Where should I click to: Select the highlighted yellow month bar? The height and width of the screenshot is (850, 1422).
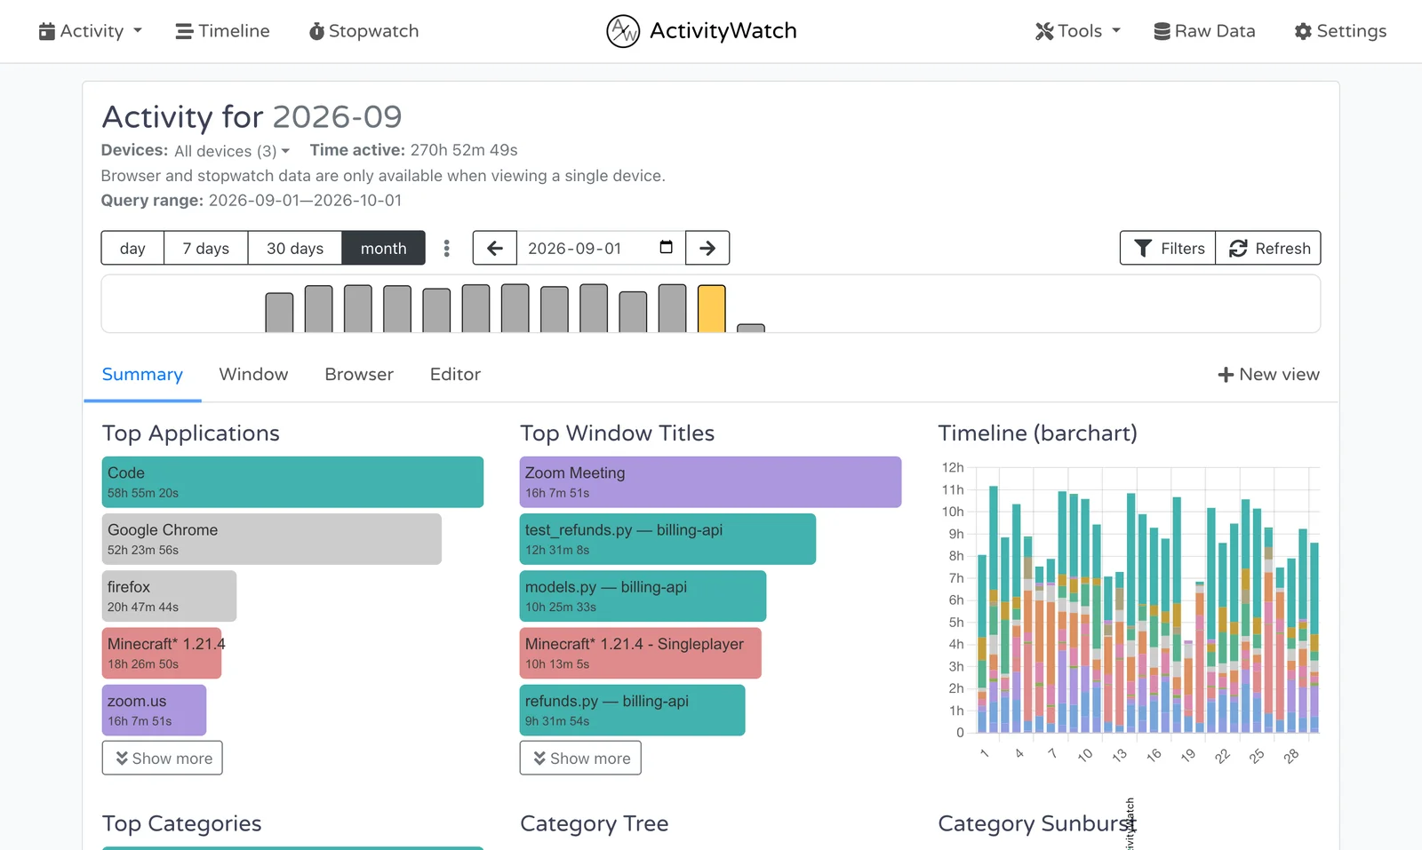pyautogui.click(x=712, y=308)
